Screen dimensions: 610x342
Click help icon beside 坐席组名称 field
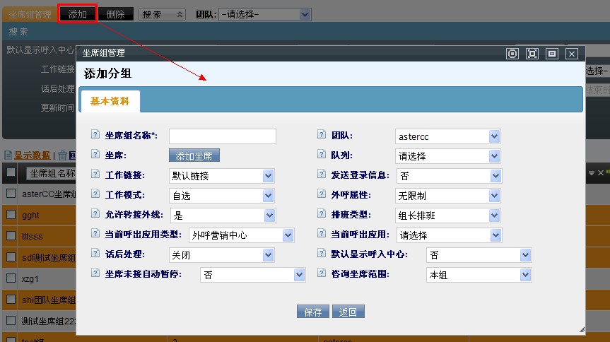click(95, 135)
